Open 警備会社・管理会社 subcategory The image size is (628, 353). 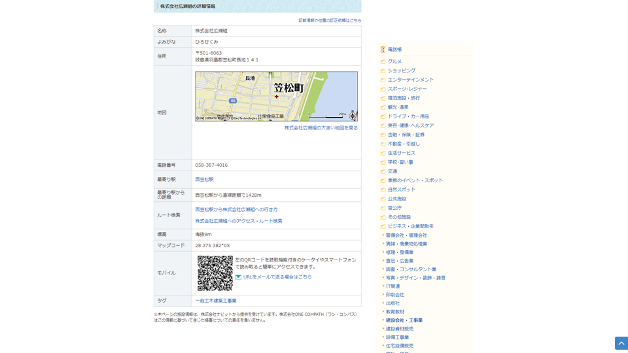(x=406, y=235)
